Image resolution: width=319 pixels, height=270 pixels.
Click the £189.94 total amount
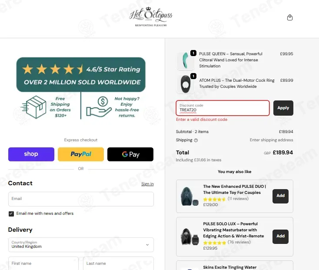(x=283, y=153)
